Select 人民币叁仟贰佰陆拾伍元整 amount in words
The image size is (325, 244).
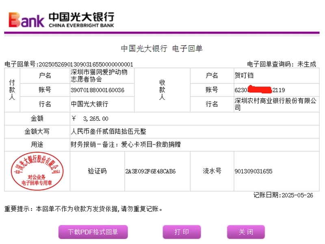pos(108,131)
